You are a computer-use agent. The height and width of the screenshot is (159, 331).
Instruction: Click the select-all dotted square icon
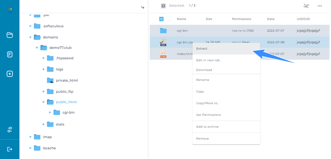coord(163,6)
